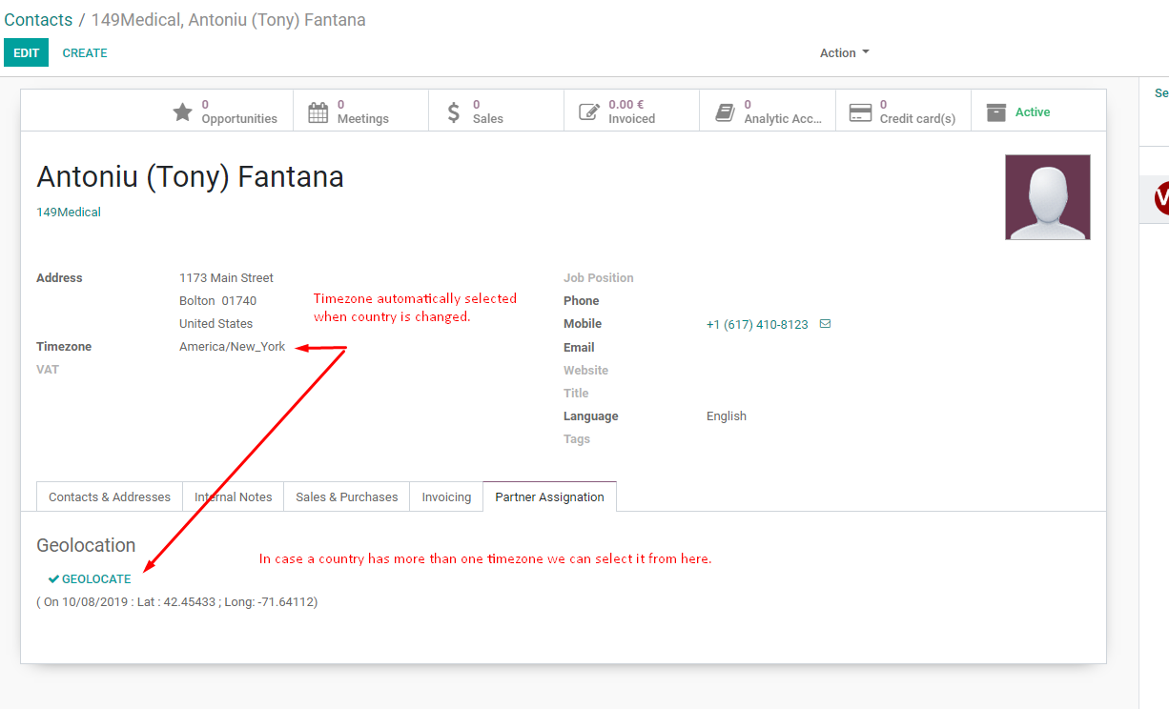Screen dimensions: 1169x709
Task: Open the Meetings calendar icon
Action: [x=318, y=112]
